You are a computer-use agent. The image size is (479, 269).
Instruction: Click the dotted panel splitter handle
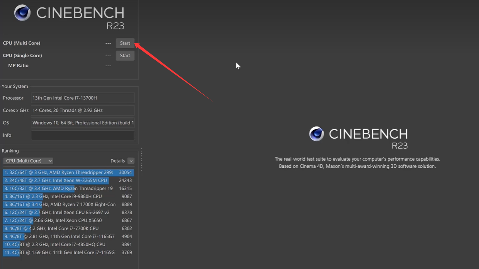pyautogui.click(x=142, y=160)
